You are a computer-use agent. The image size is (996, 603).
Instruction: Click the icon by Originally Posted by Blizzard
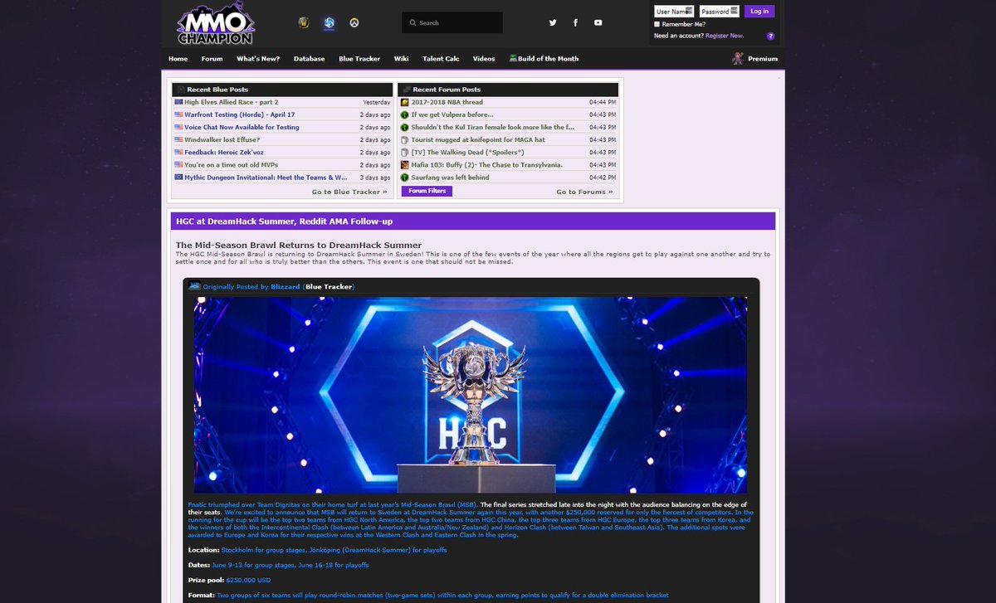[x=195, y=285]
